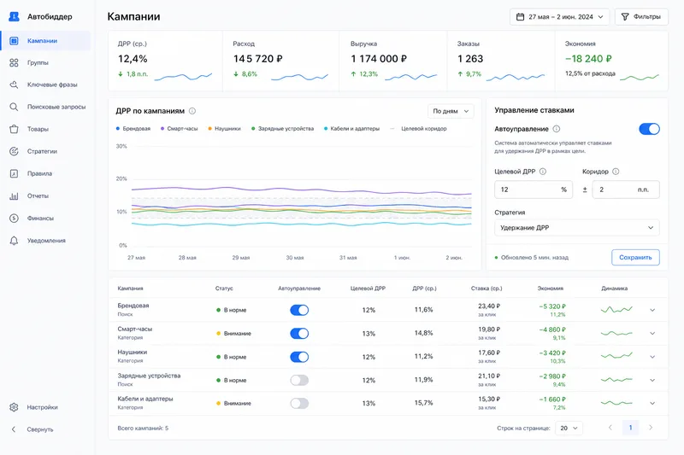The width and height of the screenshot is (684, 455).
Task: Select Товары in the sidebar
Action: coord(38,129)
